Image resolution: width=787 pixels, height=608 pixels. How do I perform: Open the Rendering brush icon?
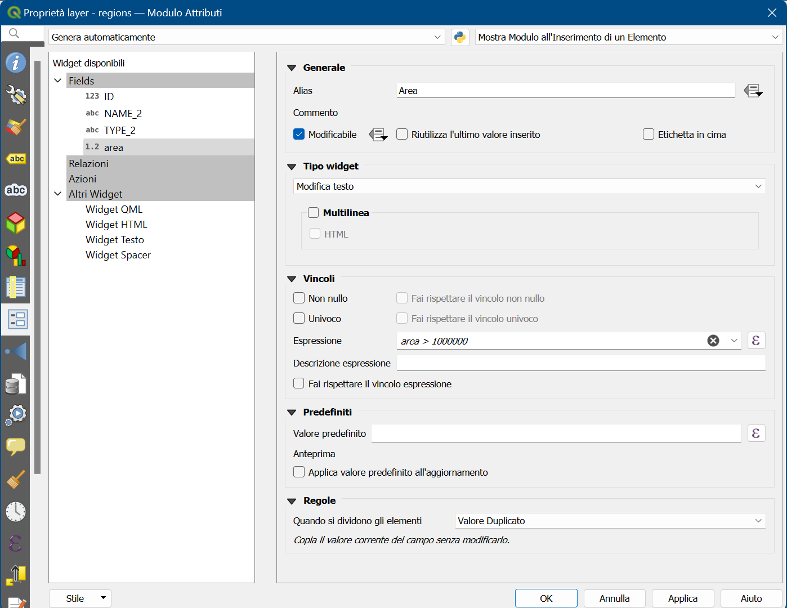click(x=16, y=480)
